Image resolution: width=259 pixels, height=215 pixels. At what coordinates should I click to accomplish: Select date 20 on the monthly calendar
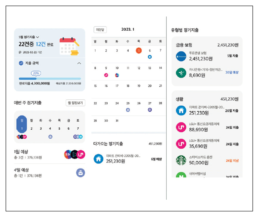[150, 86]
